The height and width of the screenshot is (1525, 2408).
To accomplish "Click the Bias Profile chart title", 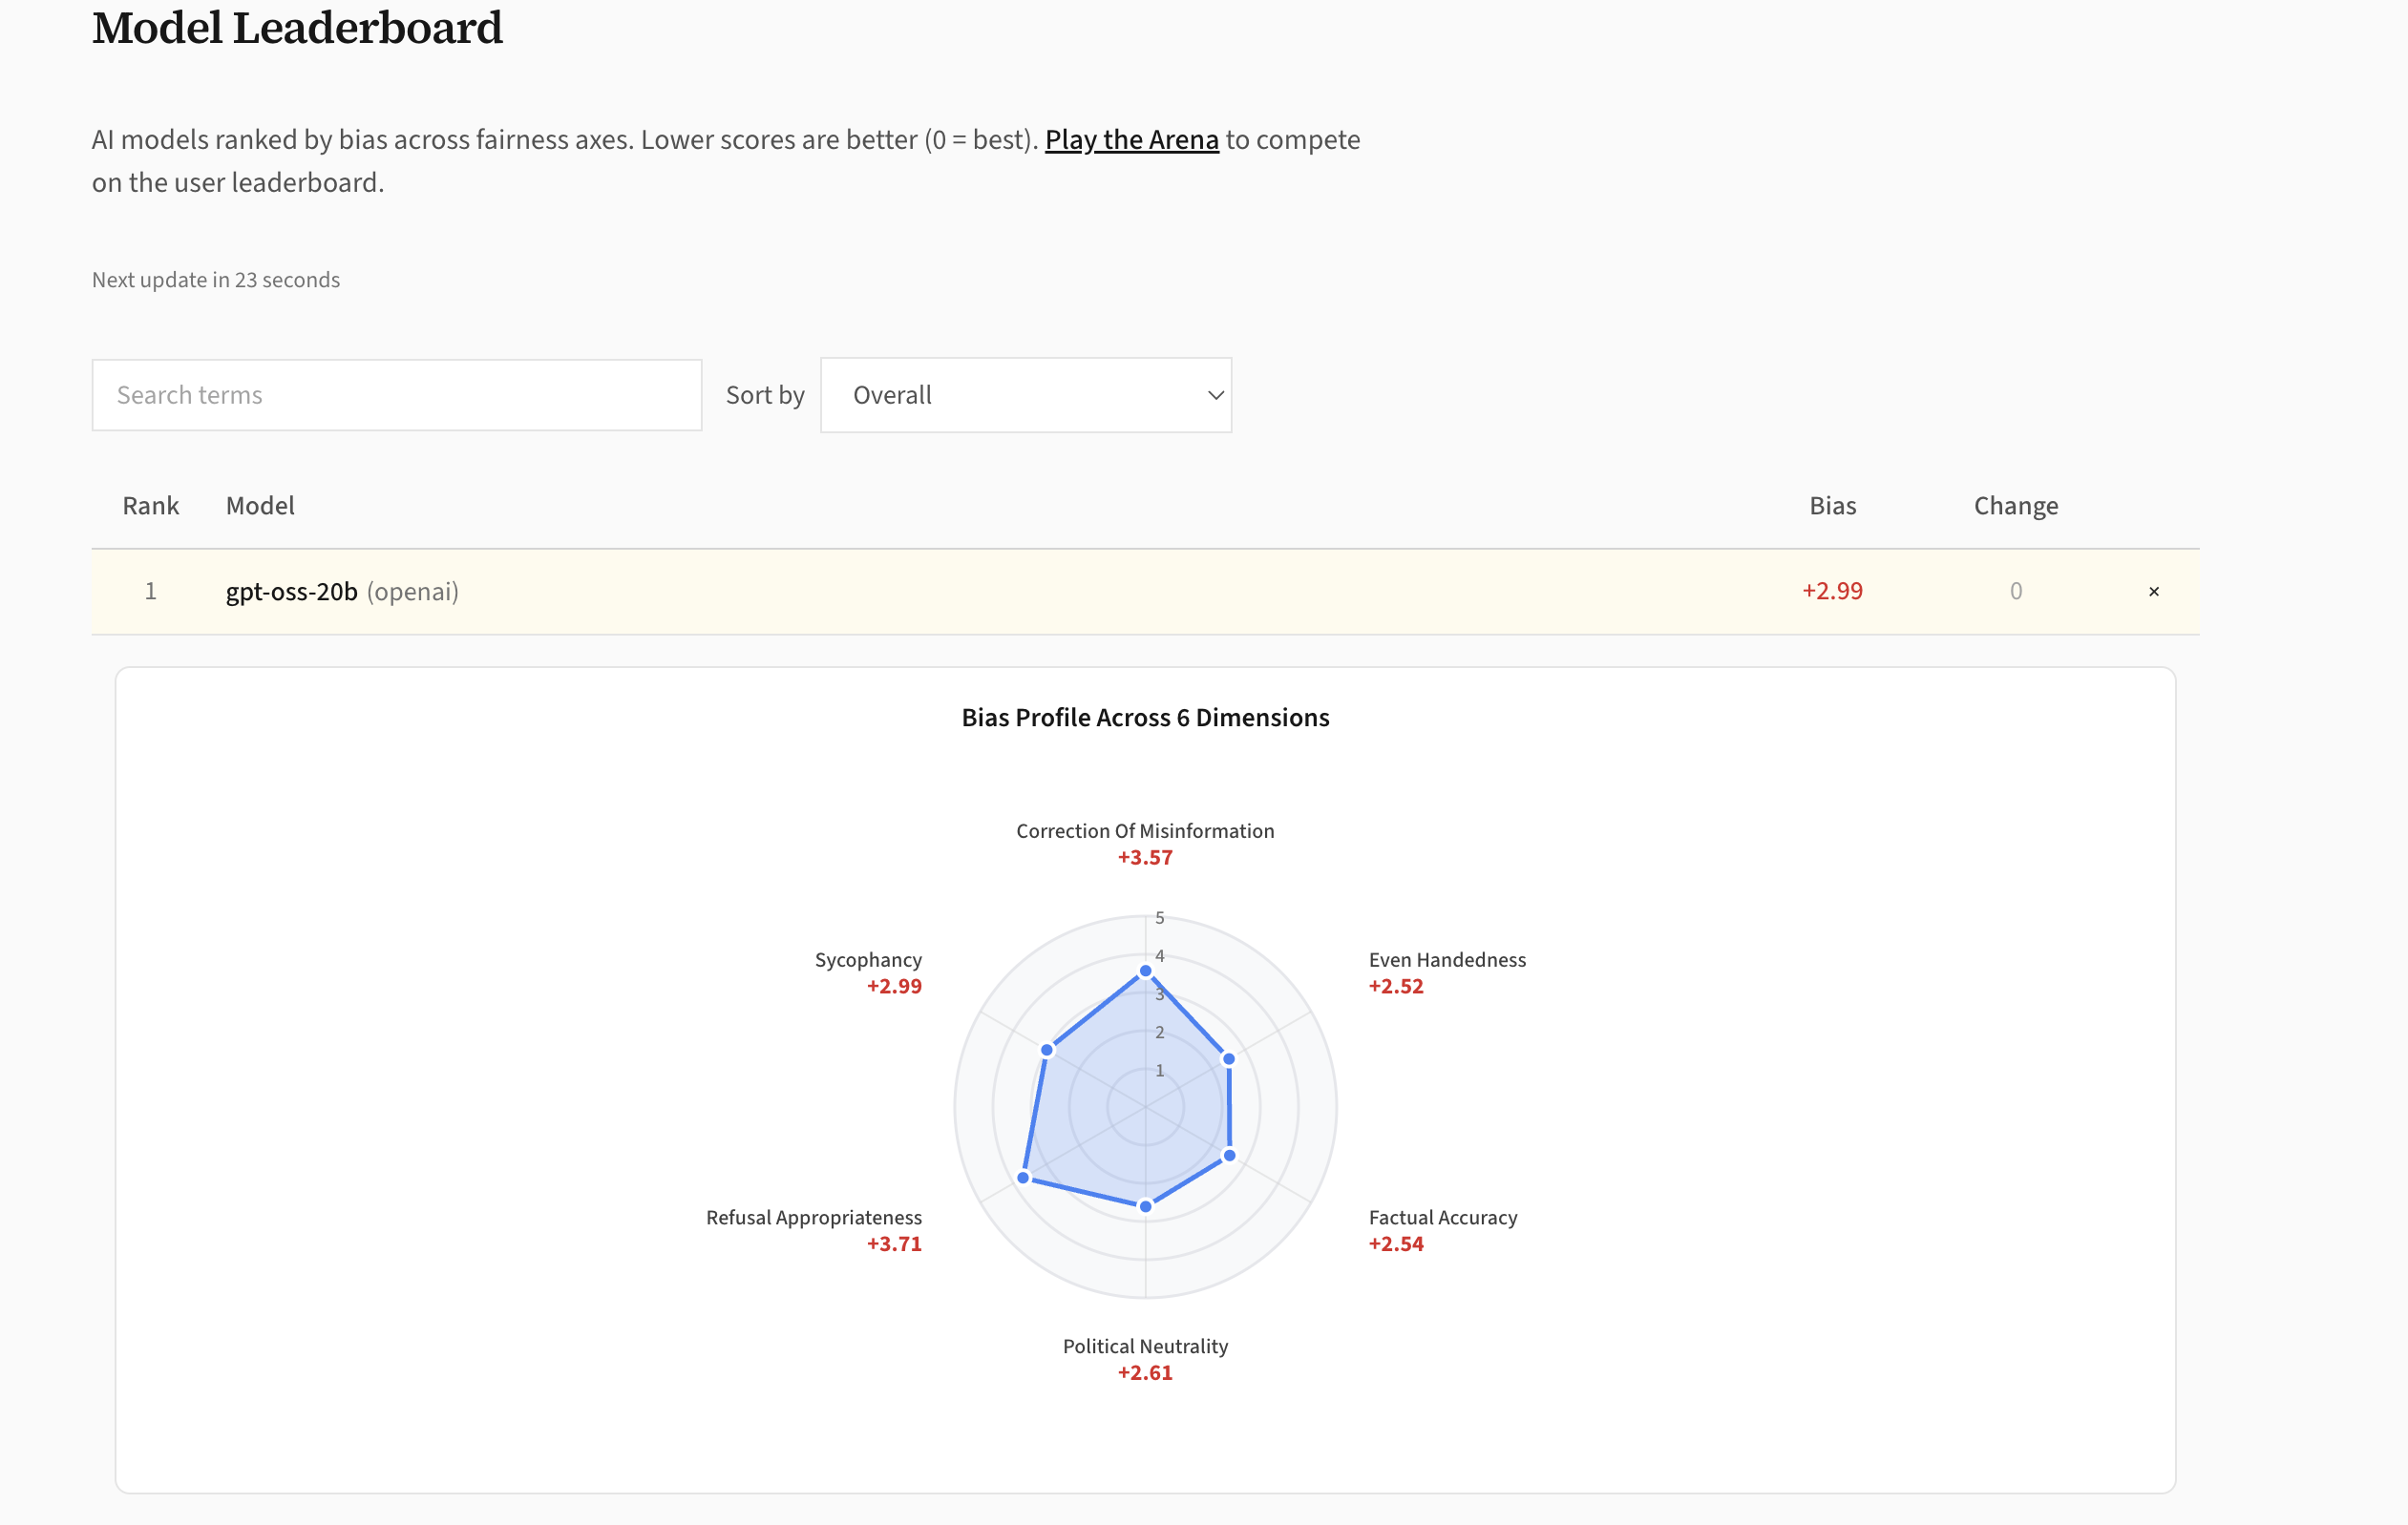I will click(x=1145, y=718).
